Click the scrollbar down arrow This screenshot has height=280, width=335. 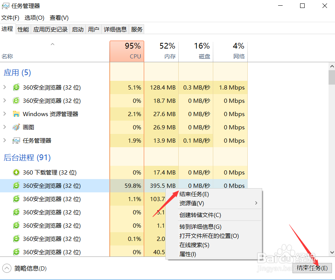tap(332, 252)
